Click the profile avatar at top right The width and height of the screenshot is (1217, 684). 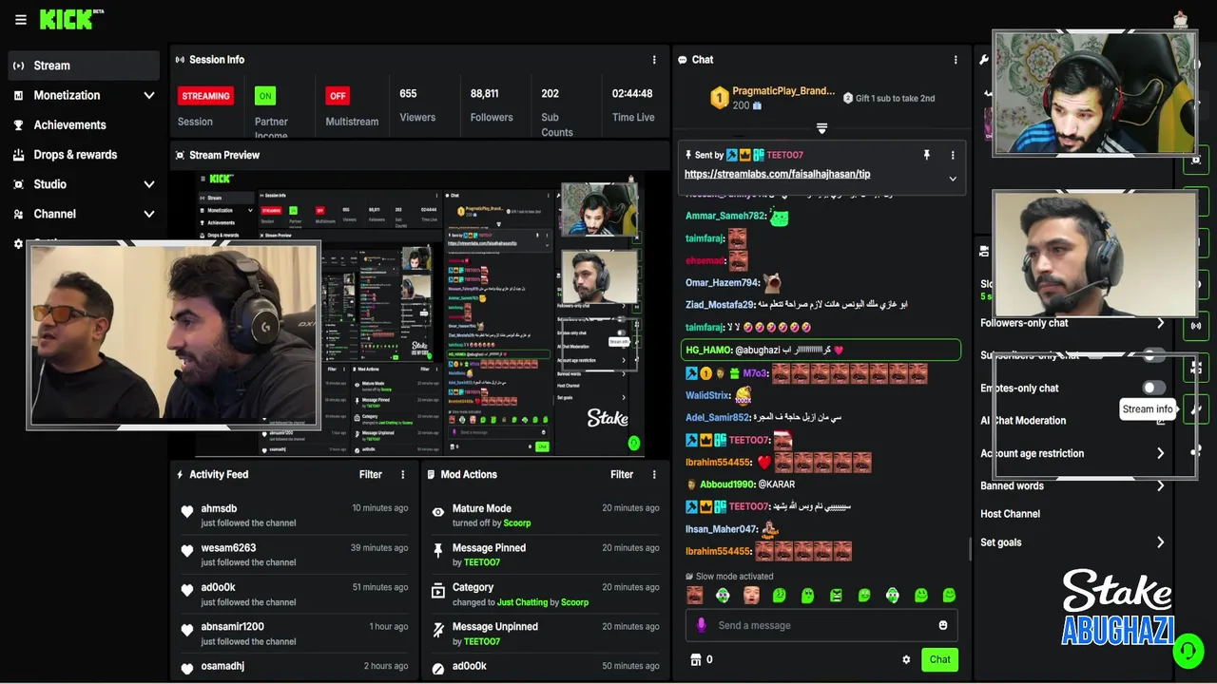(1181, 19)
